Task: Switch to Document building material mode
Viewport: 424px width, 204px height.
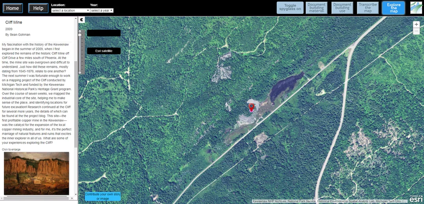Action: pos(316,7)
